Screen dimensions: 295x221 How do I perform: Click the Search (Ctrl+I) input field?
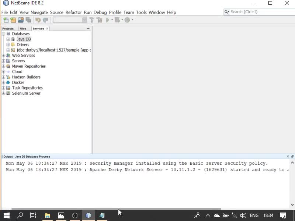(262, 12)
